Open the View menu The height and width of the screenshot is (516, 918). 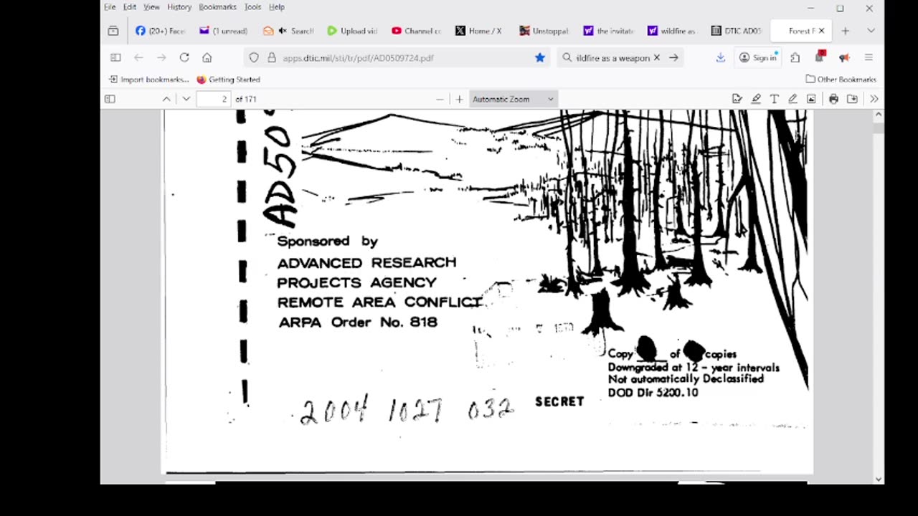coord(151,7)
